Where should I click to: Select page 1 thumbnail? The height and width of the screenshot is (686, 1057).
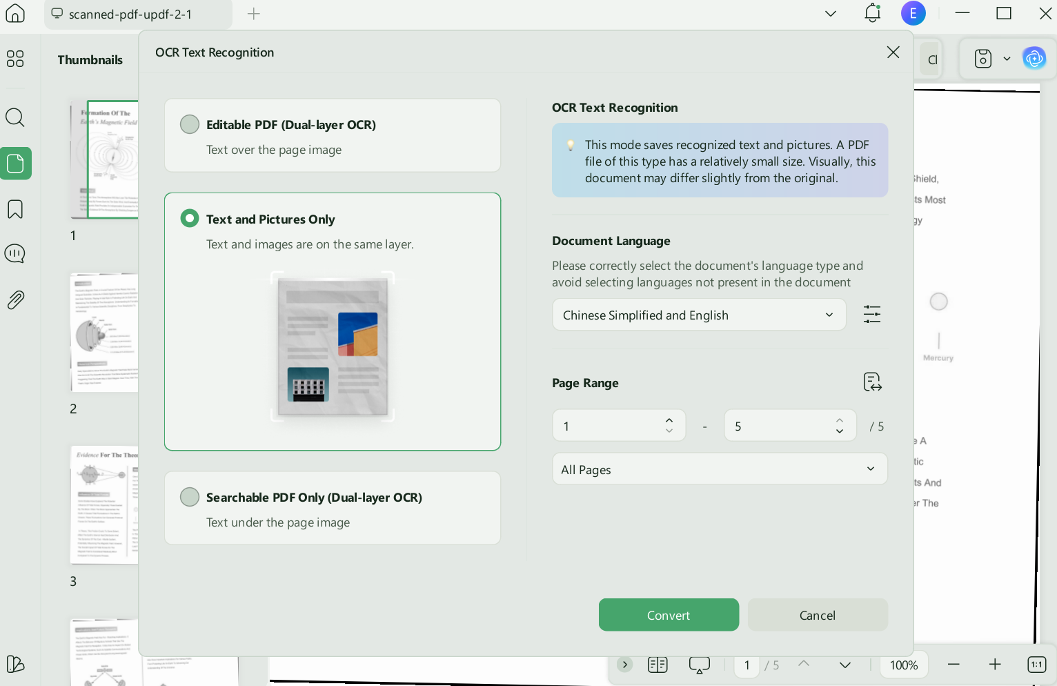pos(104,159)
